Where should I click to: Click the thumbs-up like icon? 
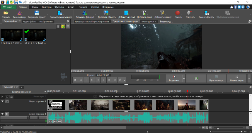pos(231,7)
